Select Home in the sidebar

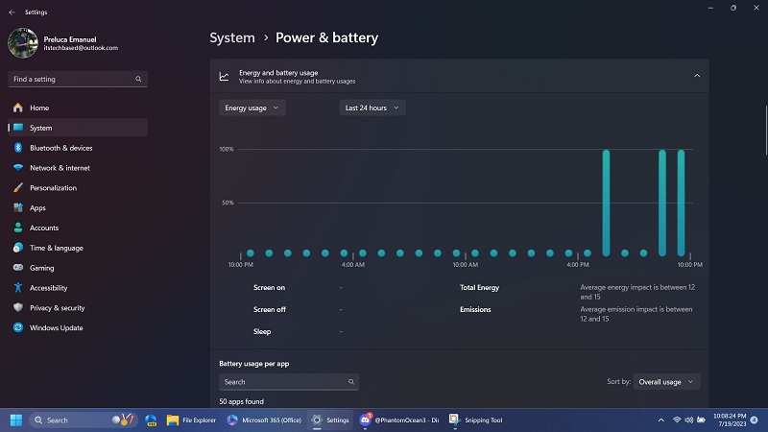[38, 108]
